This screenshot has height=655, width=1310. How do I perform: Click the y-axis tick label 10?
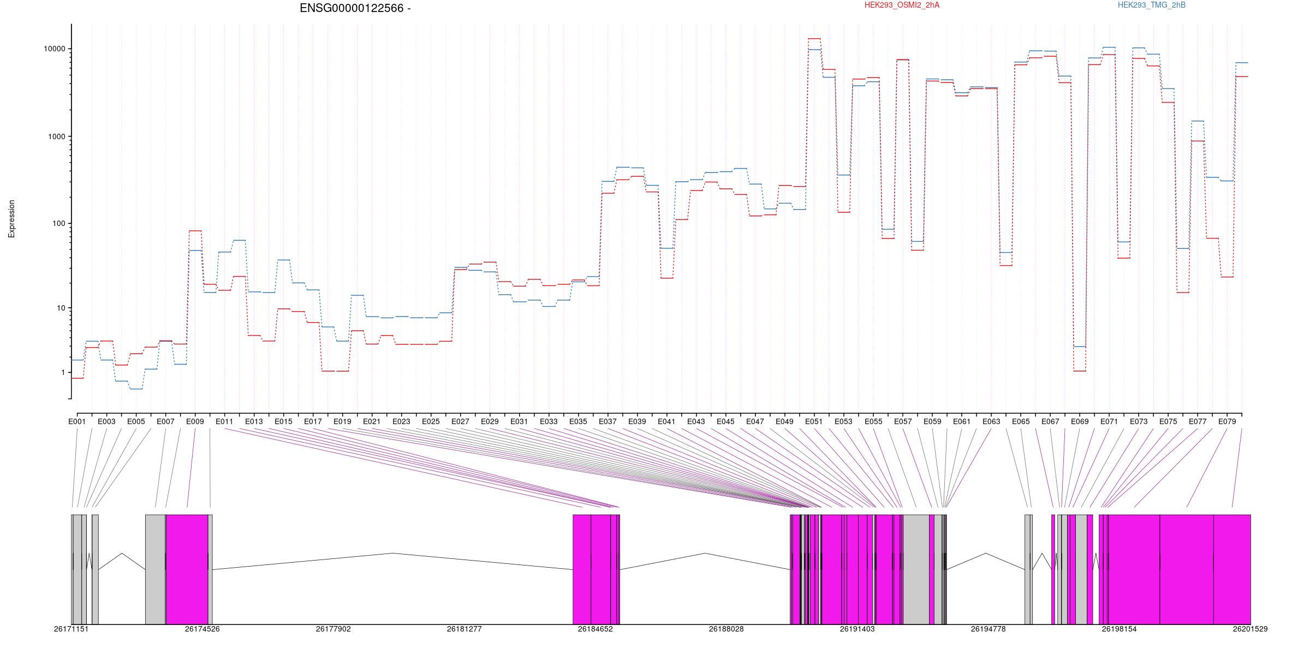click(x=61, y=308)
